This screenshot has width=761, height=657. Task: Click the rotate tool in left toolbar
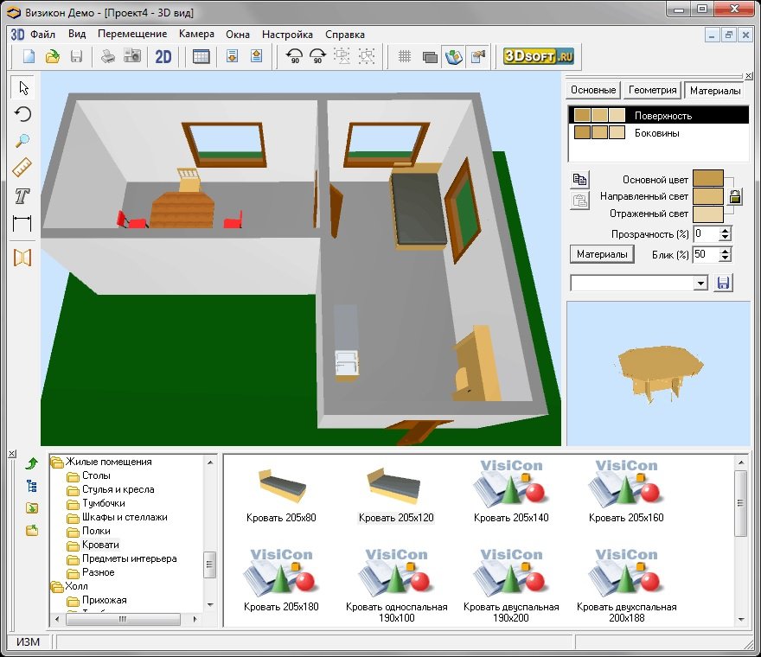23,114
